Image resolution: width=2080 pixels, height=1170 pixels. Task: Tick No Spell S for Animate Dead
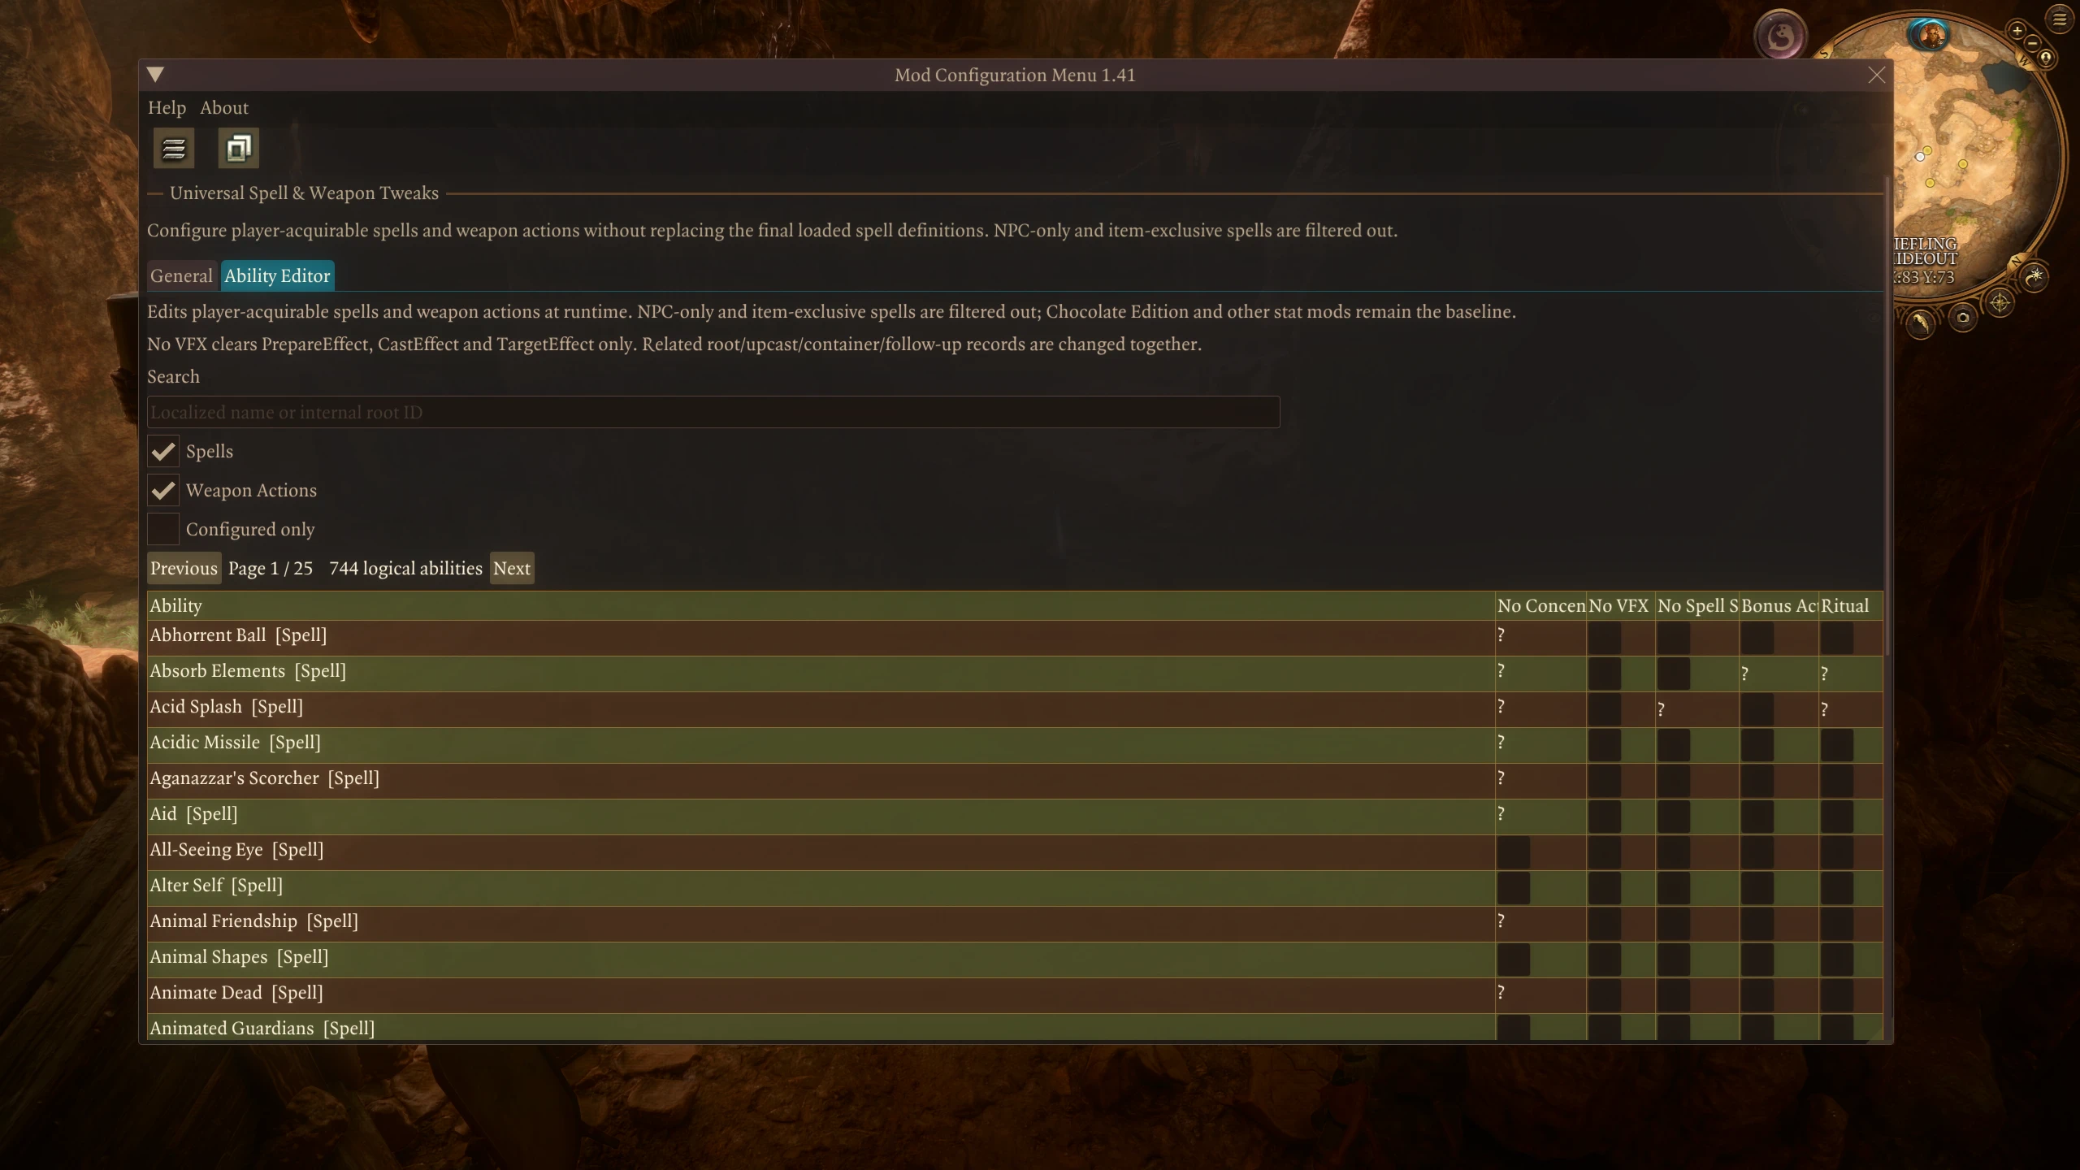pyautogui.click(x=1674, y=996)
